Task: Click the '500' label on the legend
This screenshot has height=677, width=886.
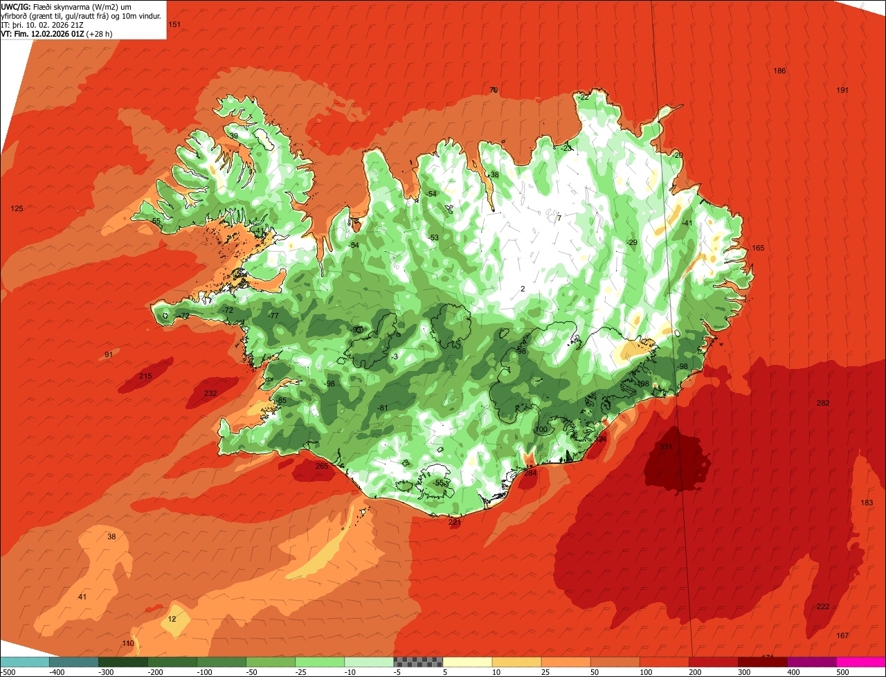Action: (x=842, y=671)
